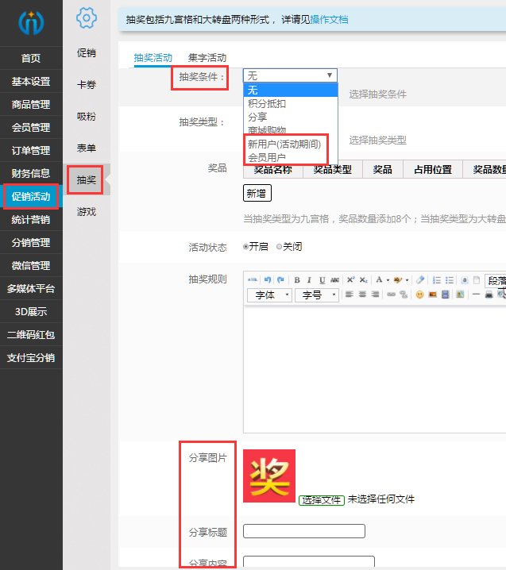The width and height of the screenshot is (506, 570).
Task: Click the select-all icon in editor
Action: click(x=465, y=280)
